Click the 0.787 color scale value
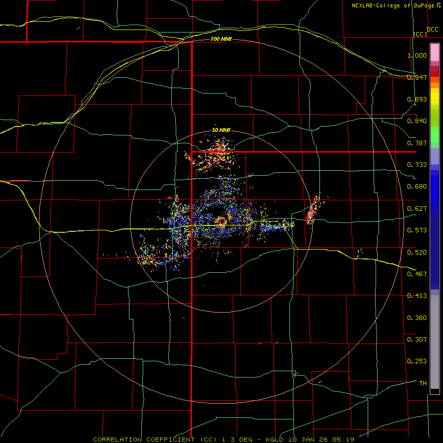Image resolution: width=443 pixels, height=443 pixels. point(417,143)
